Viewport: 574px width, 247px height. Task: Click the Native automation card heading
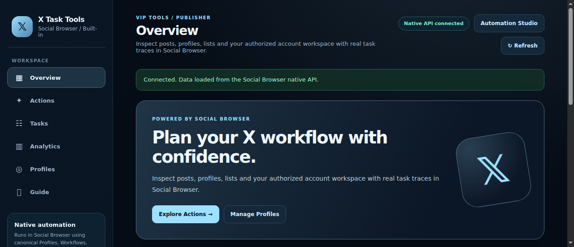(45, 225)
